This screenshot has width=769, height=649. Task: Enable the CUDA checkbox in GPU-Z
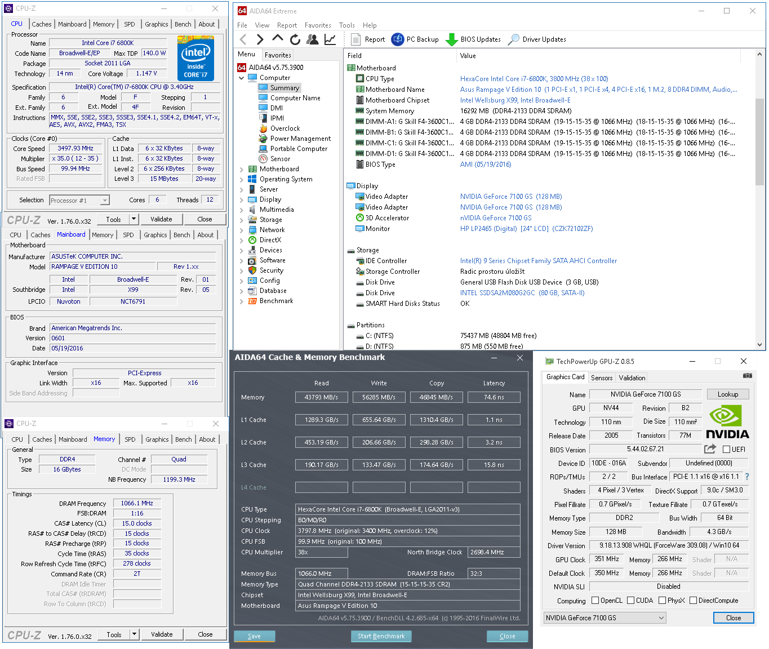tap(631, 601)
